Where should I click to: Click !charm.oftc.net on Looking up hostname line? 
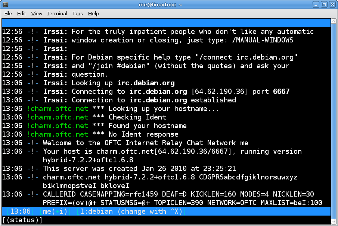tap(58, 109)
